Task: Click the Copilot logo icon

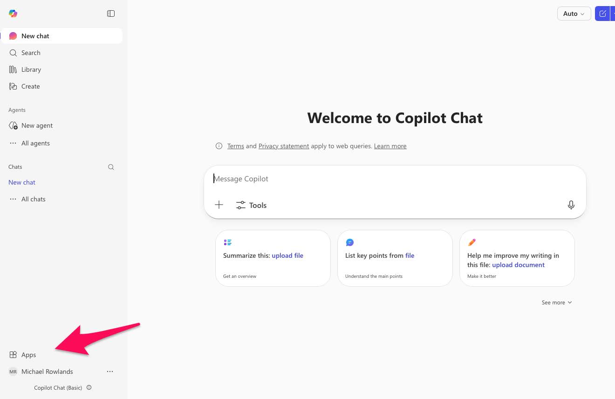Action: click(x=13, y=14)
